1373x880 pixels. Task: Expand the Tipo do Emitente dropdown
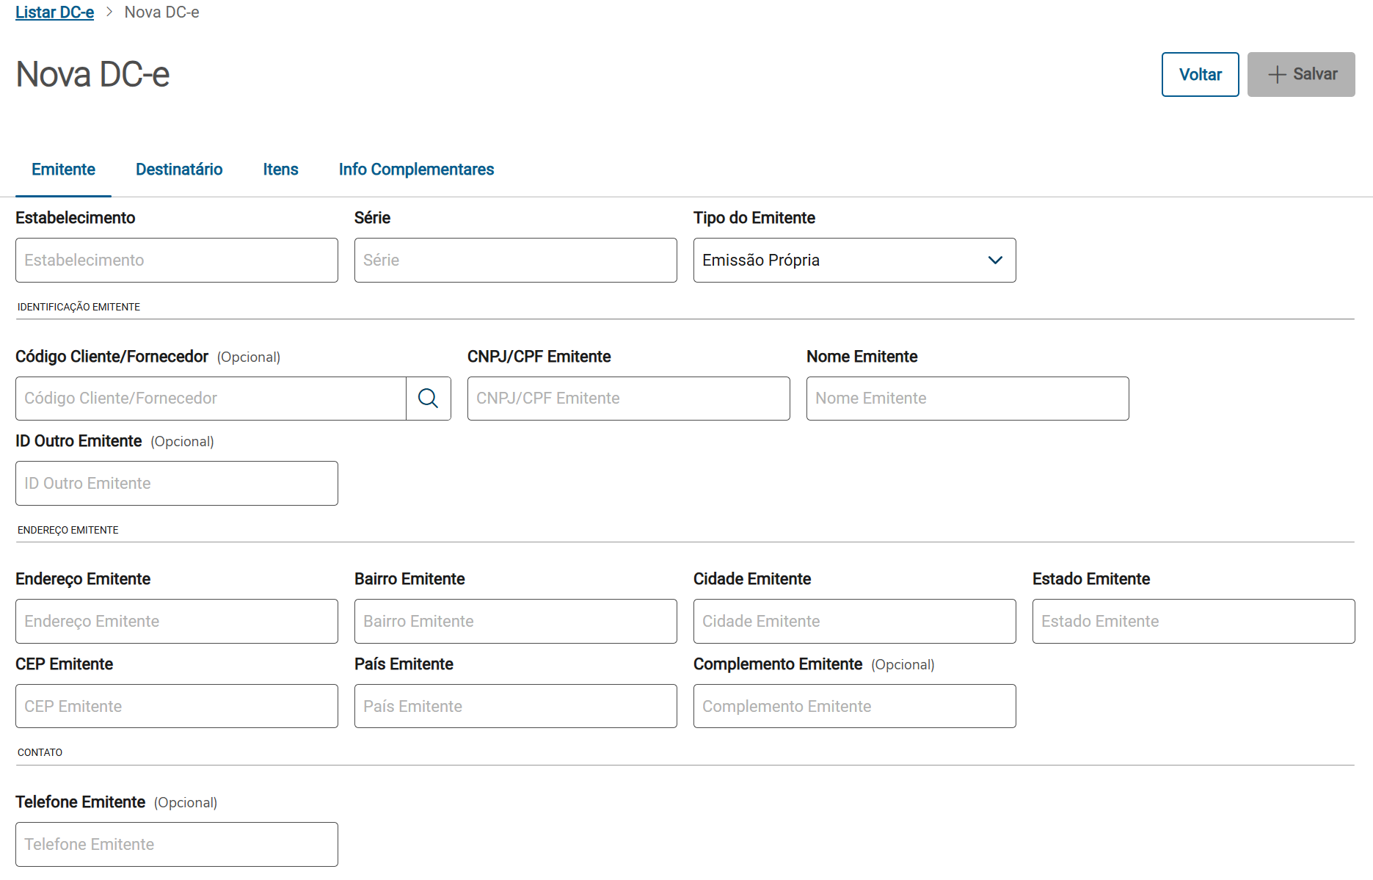(x=854, y=261)
